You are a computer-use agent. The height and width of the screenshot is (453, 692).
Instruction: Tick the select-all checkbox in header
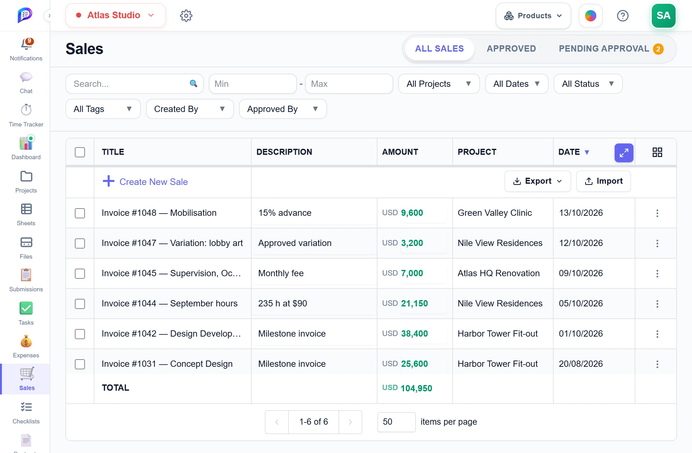point(80,152)
